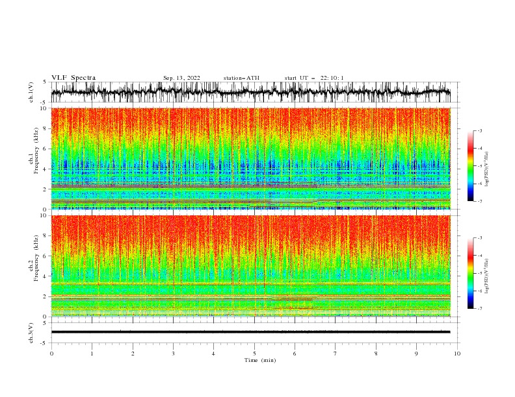The height and width of the screenshot is (397, 515).
Task: Click the "ch.3(V)" waveform axis label
Action: pyautogui.click(x=31, y=333)
